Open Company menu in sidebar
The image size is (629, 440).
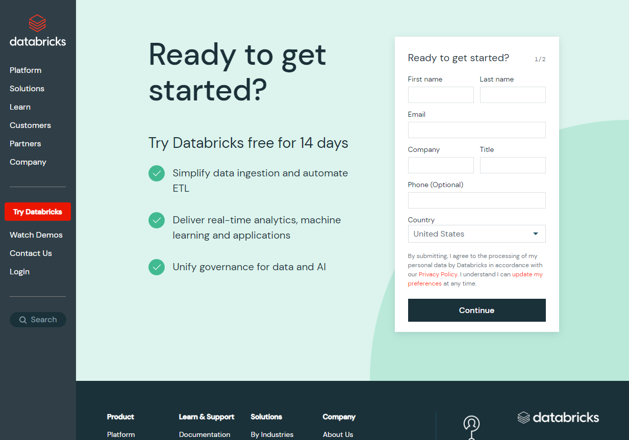(28, 162)
